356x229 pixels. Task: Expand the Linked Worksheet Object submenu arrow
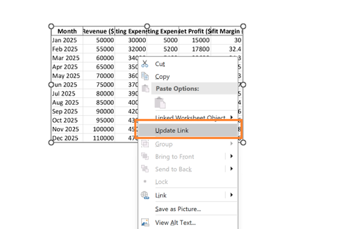231,117
